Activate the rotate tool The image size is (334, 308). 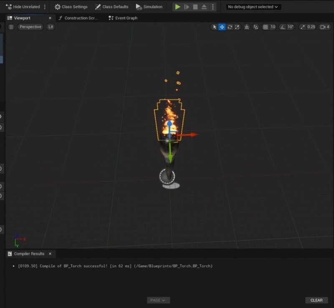click(x=230, y=27)
